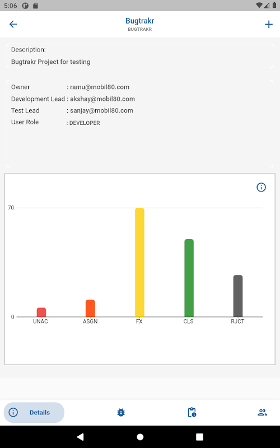Switch to the bugs tab icon

pos(121,412)
